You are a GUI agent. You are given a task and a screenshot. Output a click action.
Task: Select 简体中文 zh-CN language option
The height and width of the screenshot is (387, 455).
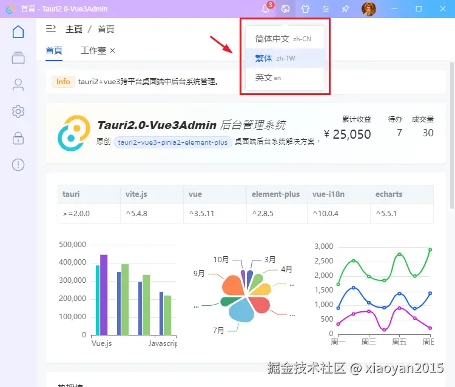pyautogui.click(x=285, y=39)
